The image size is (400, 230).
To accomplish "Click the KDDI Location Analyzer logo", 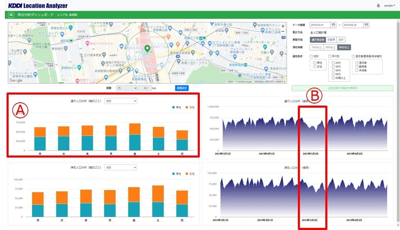I will click(37, 6).
